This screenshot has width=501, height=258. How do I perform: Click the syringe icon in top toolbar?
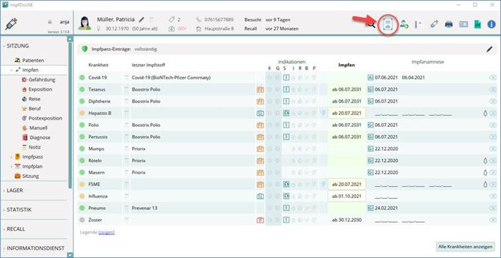tap(434, 24)
